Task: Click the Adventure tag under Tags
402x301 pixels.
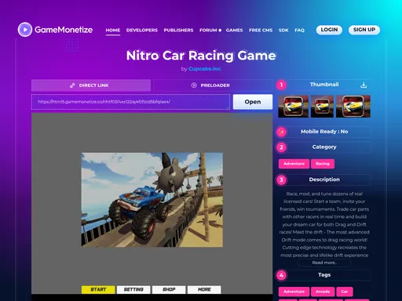Action: click(x=294, y=292)
